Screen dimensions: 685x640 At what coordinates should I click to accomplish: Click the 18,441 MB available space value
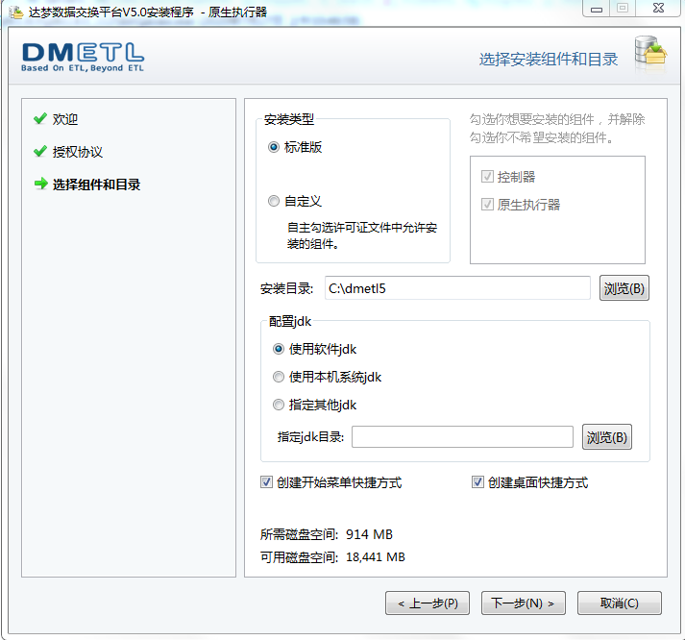pos(376,557)
